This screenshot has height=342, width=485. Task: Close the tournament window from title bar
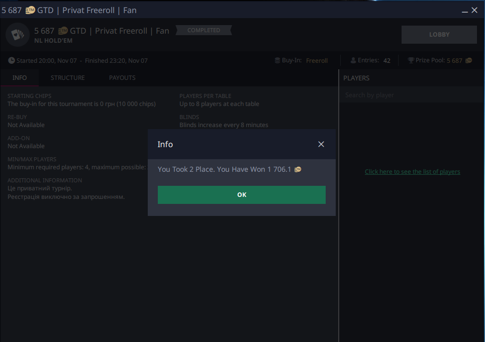[474, 10]
